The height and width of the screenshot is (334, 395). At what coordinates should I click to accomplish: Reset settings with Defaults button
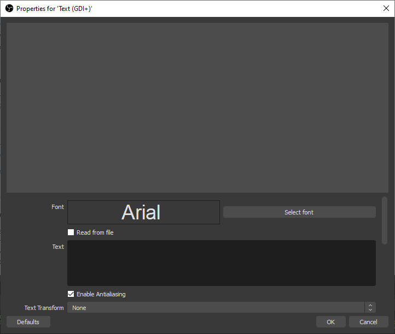[28, 322]
